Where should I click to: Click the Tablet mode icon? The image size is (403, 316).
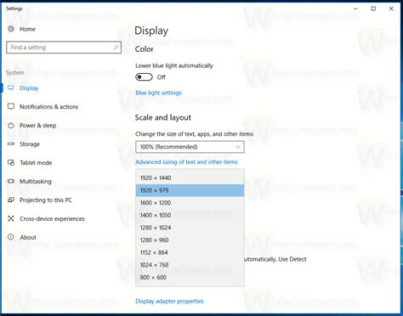pyautogui.click(x=11, y=162)
